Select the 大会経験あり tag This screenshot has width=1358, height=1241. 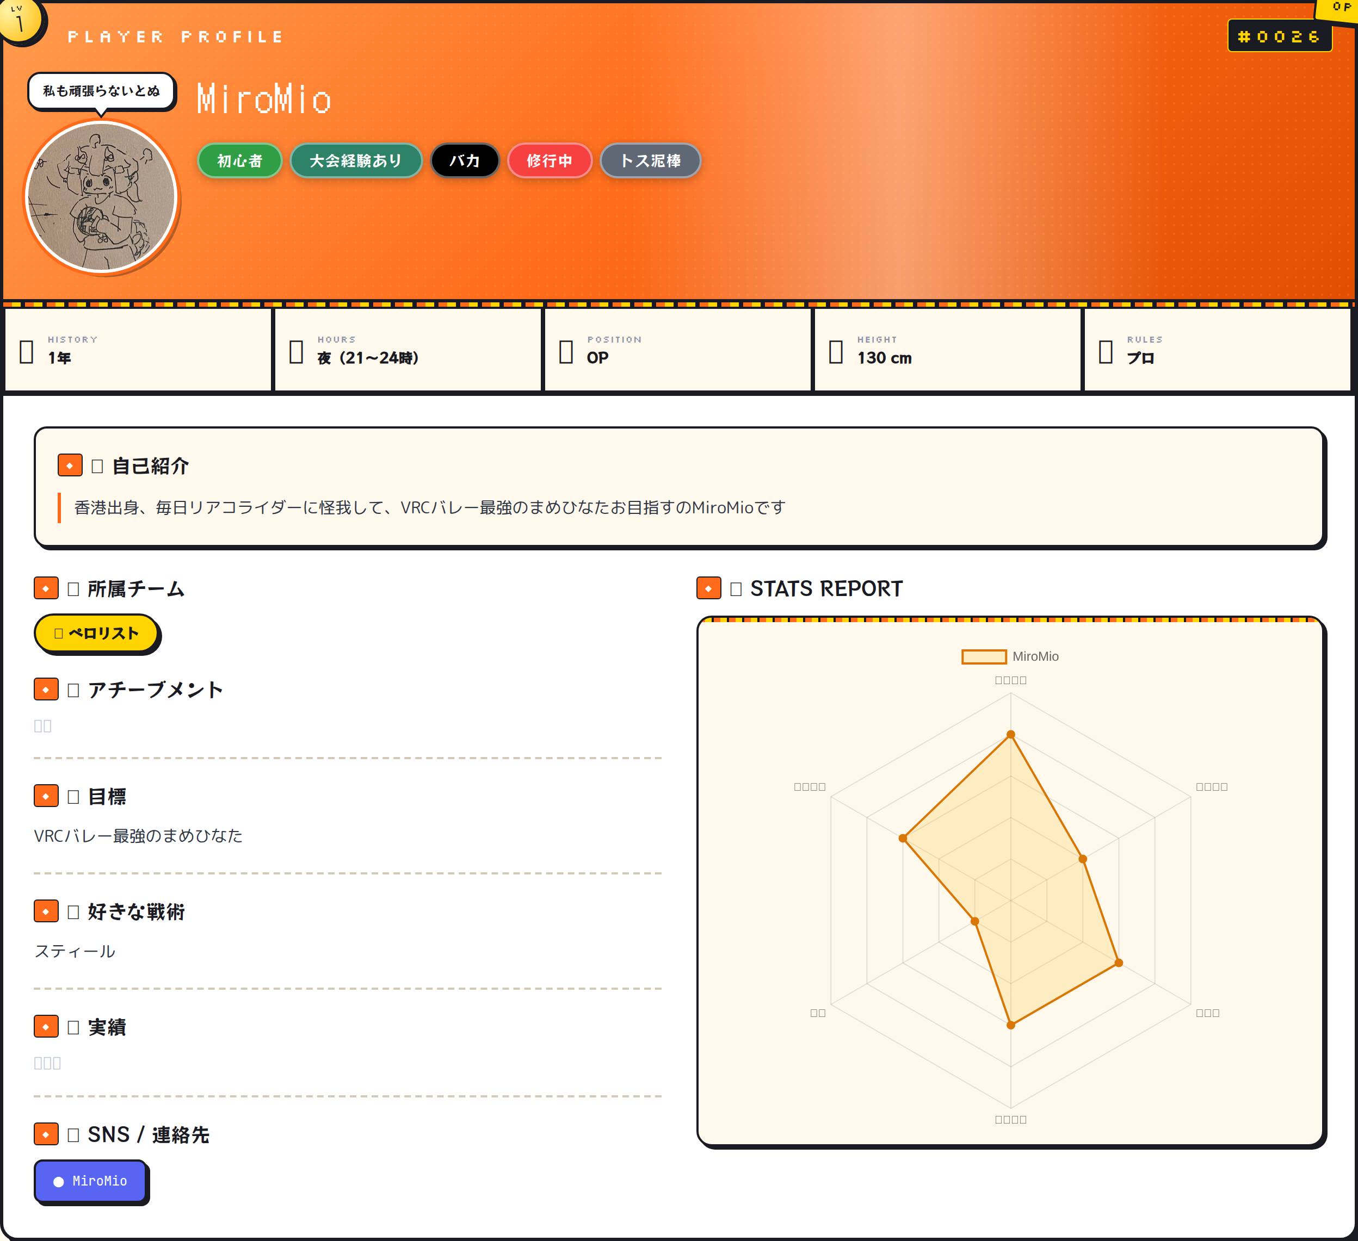(x=356, y=160)
